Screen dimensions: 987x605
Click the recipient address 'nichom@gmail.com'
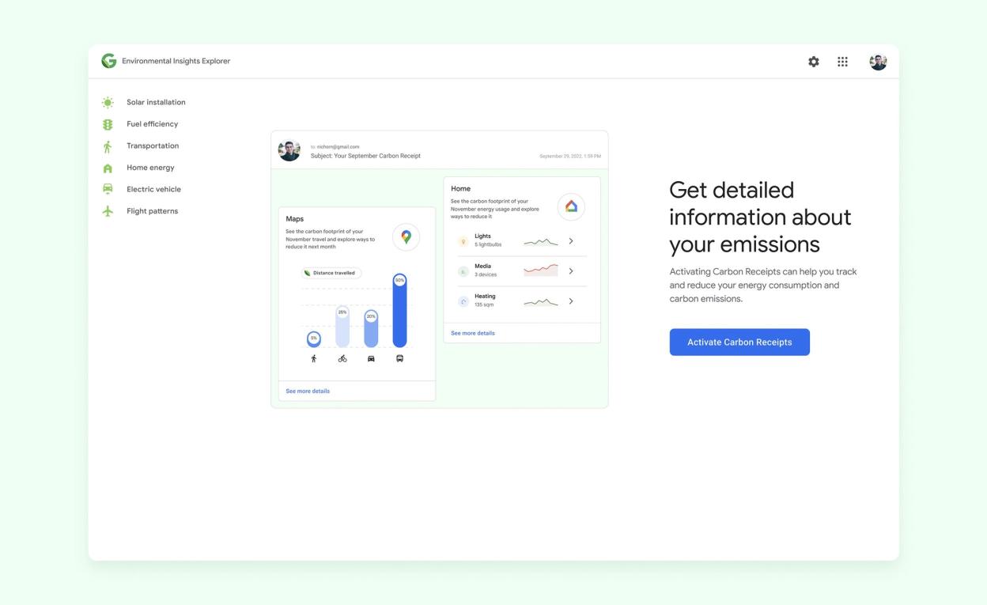(x=338, y=146)
